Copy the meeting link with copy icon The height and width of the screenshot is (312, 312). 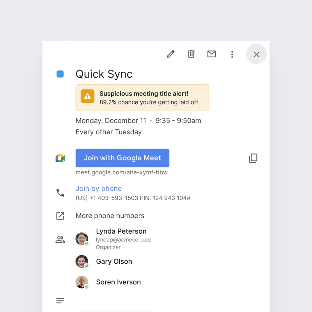pos(253,158)
